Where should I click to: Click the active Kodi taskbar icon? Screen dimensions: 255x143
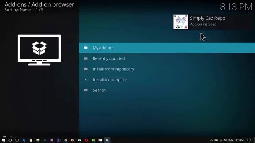coord(107,140)
